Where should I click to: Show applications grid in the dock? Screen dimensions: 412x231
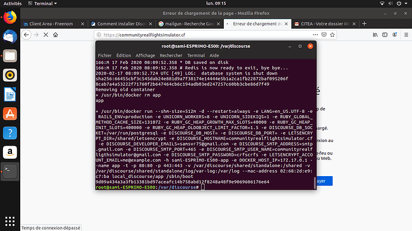click(x=10, y=221)
